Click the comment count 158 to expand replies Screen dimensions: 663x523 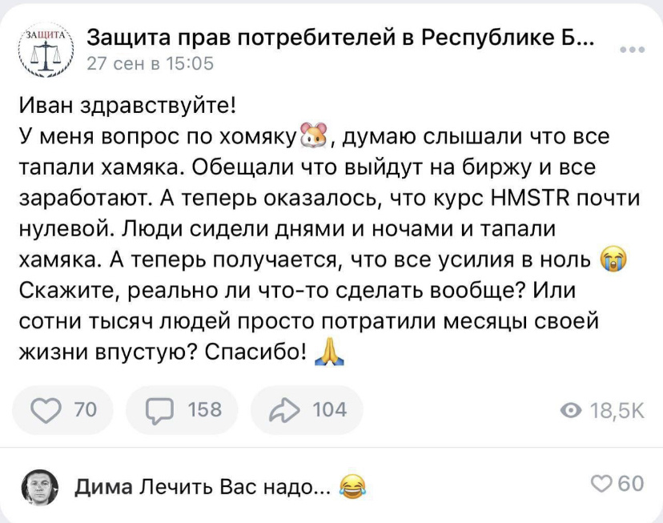coord(206,409)
